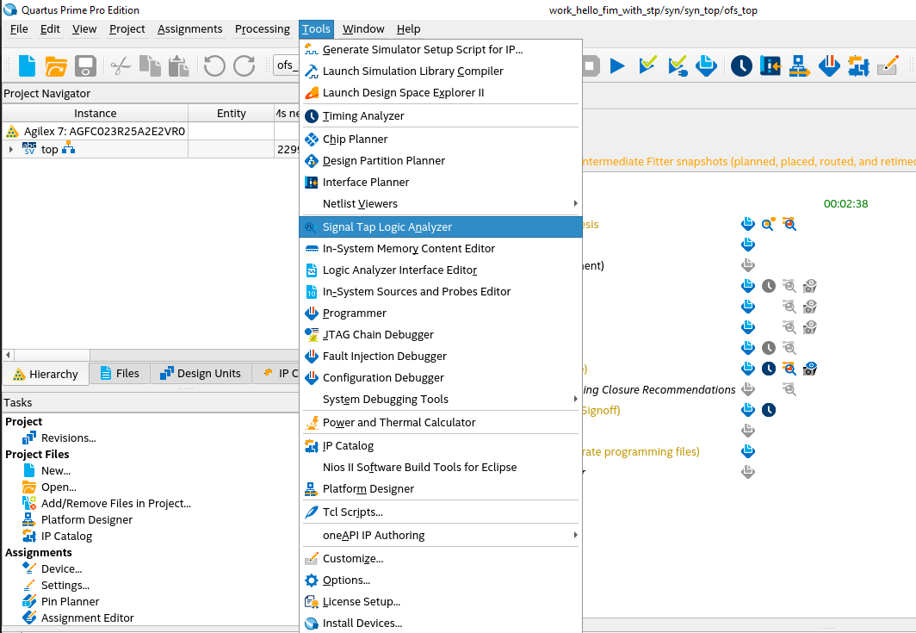
Task: Switch to the Files tab
Action: 119,374
